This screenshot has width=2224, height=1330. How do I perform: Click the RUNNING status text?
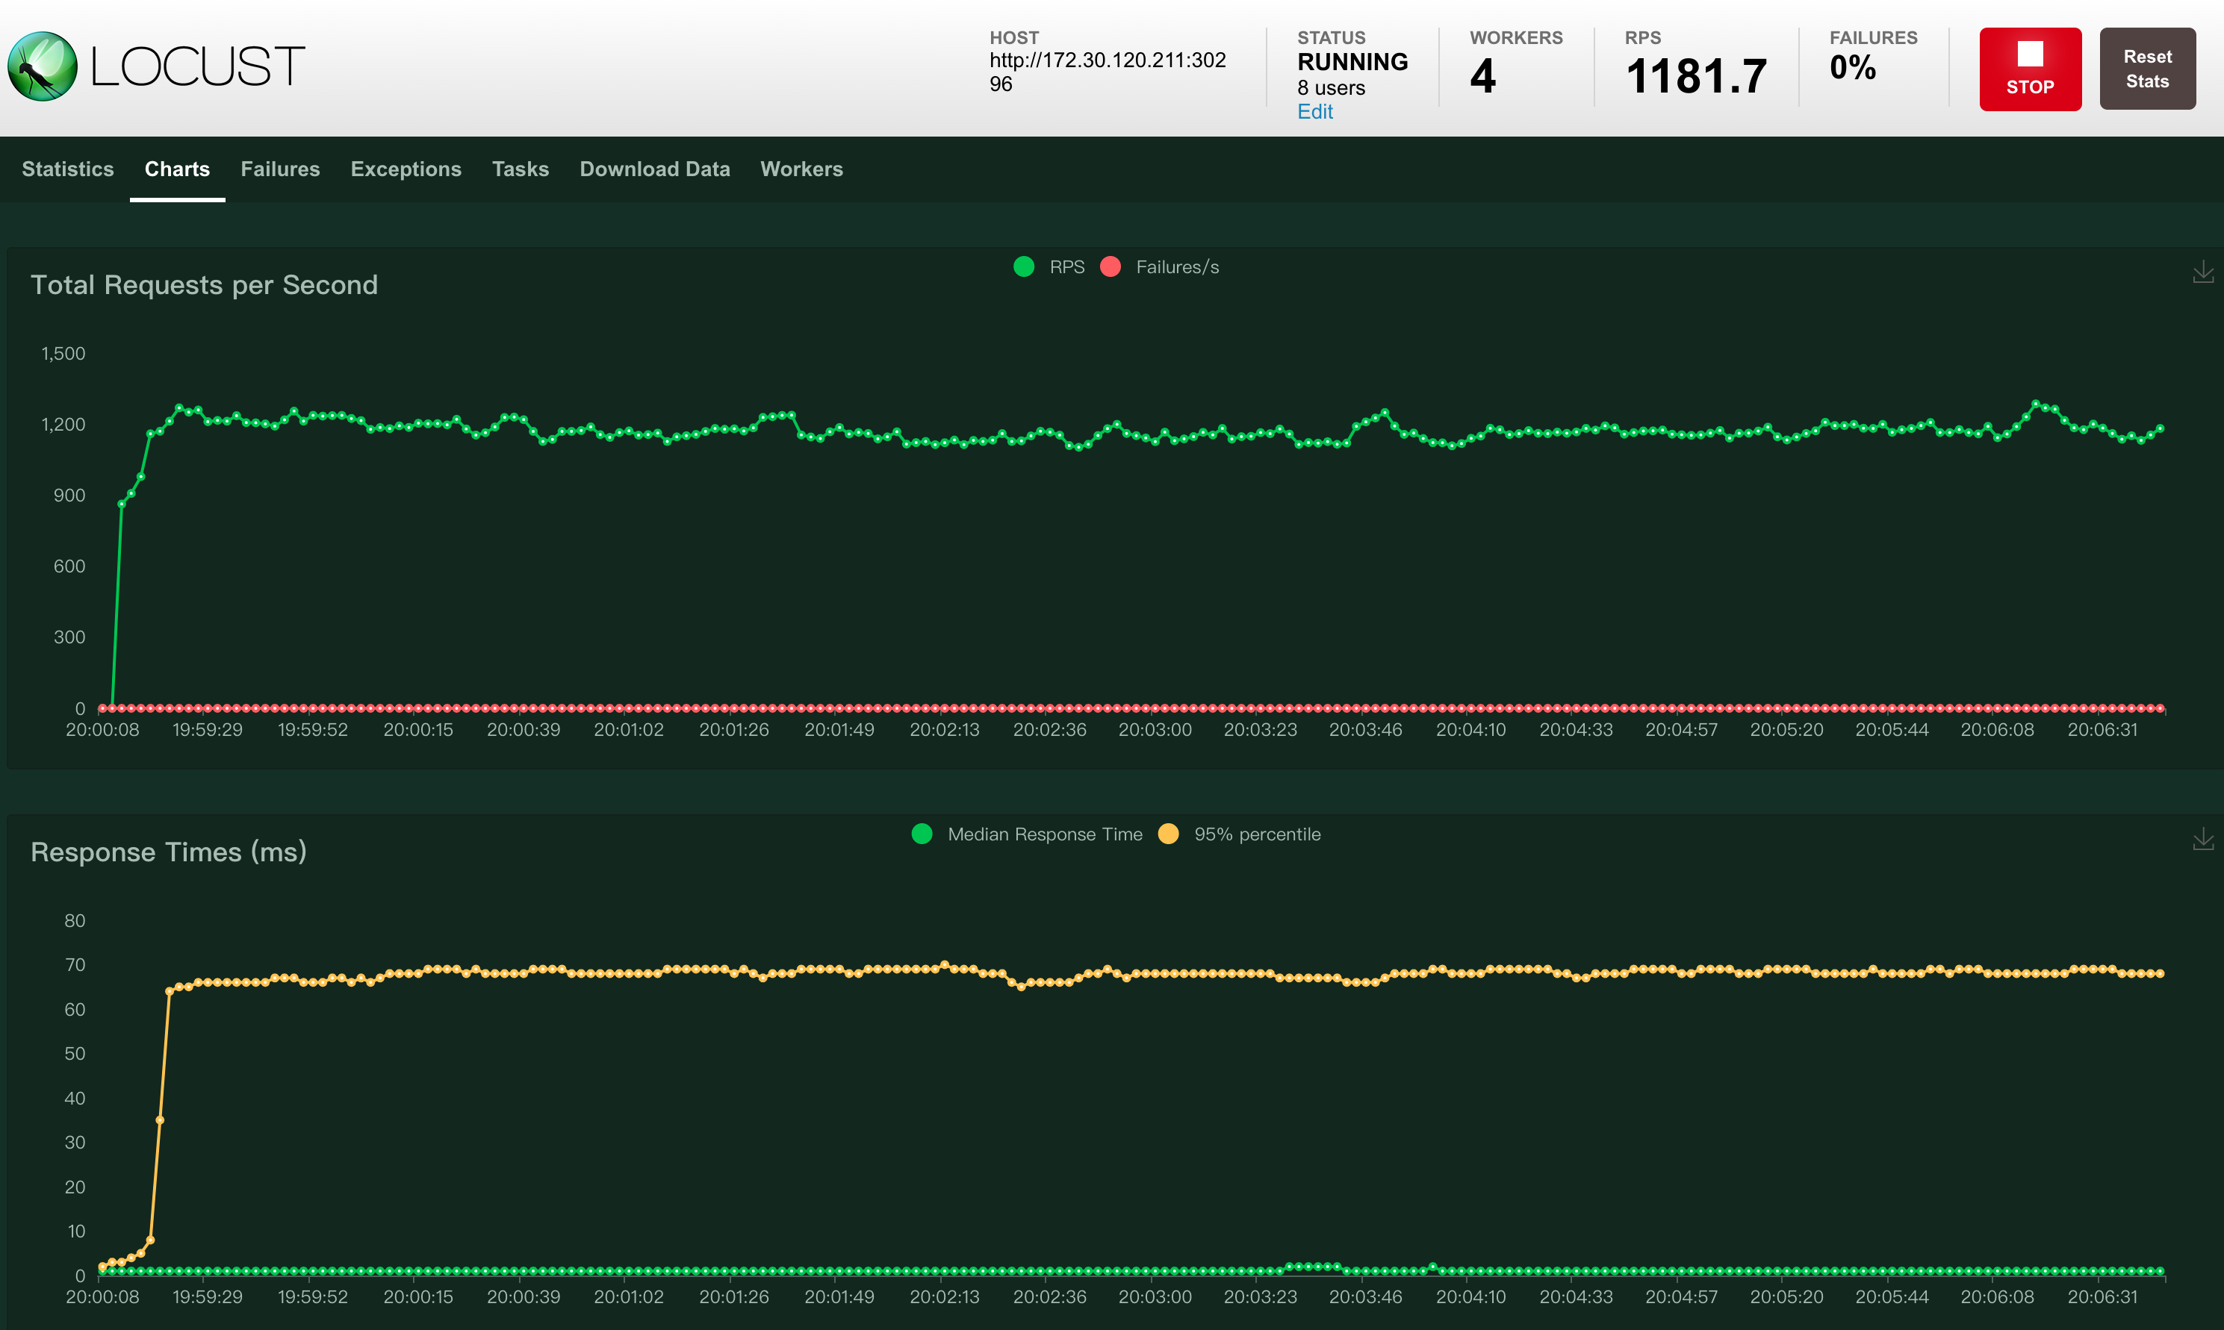click(x=1352, y=62)
